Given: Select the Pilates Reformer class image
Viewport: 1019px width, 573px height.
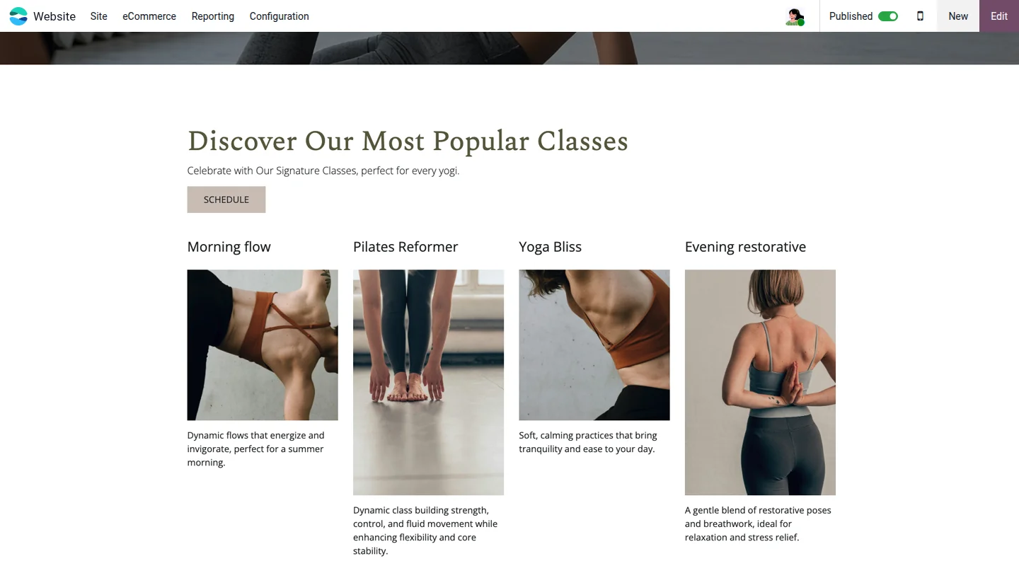Looking at the screenshot, I should [428, 382].
